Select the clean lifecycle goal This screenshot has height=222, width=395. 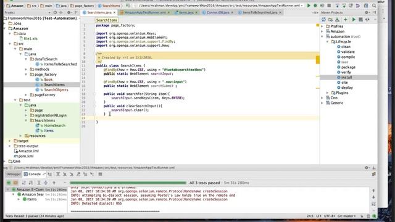[346, 47]
